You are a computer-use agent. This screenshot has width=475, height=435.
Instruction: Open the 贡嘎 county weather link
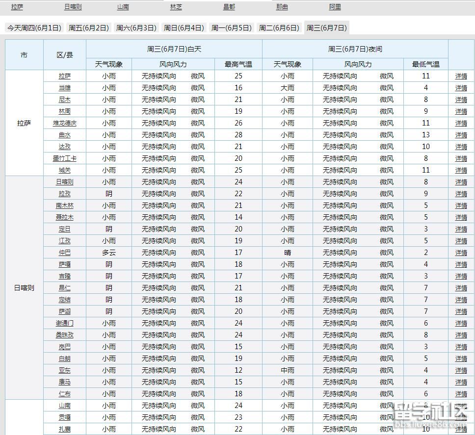64,417
